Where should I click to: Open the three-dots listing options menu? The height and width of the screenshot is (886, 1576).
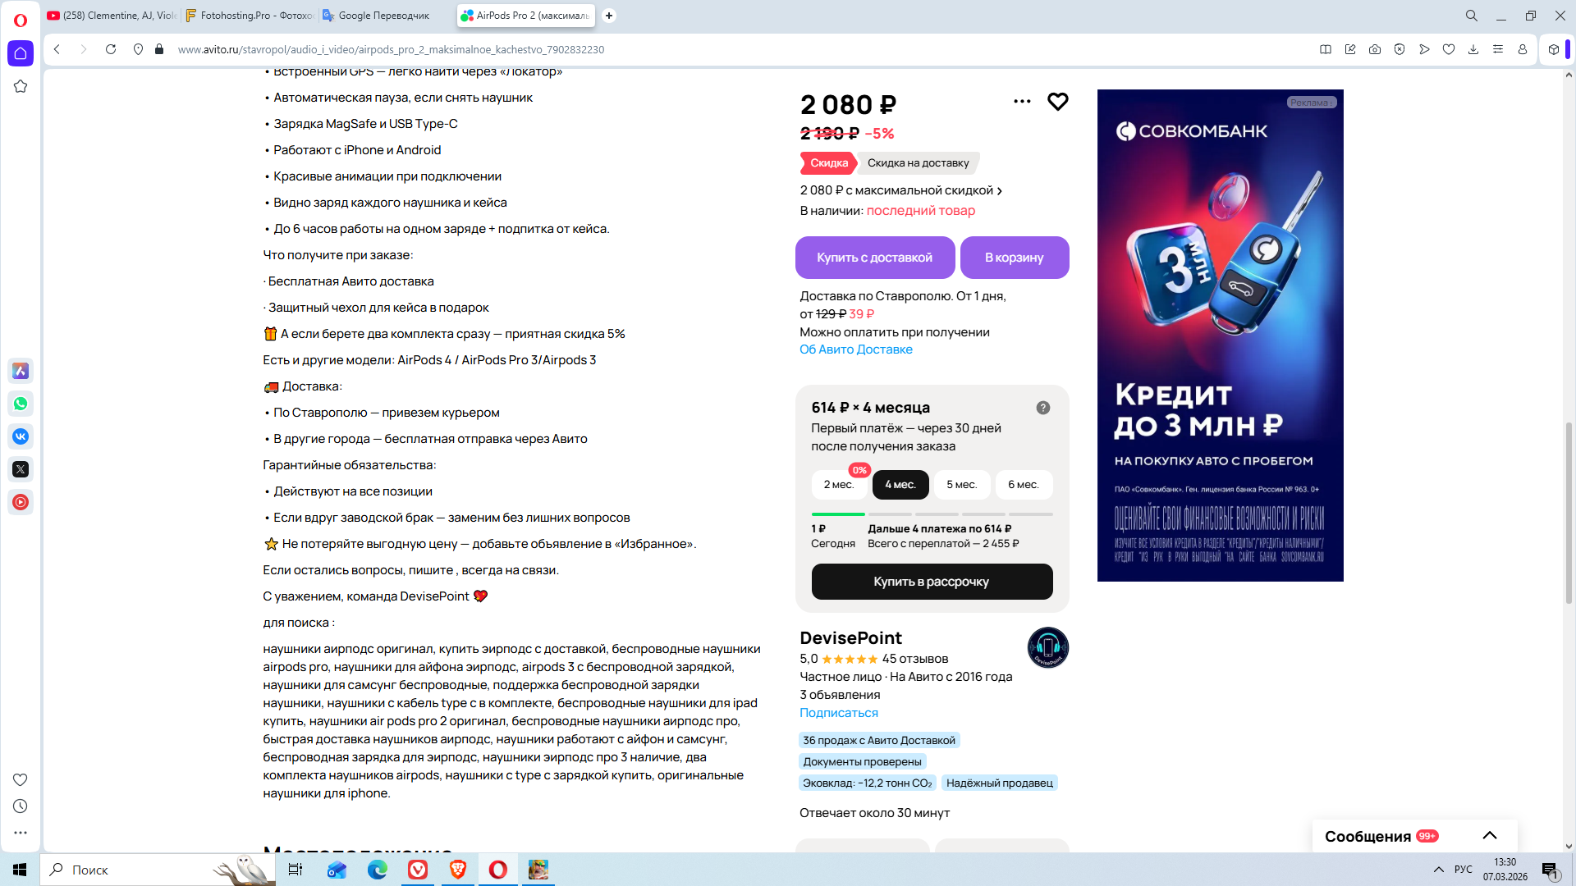(1022, 102)
